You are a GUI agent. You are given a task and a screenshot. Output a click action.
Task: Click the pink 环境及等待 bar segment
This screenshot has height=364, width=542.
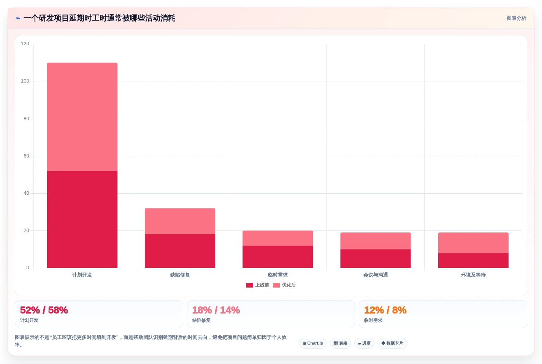473,243
